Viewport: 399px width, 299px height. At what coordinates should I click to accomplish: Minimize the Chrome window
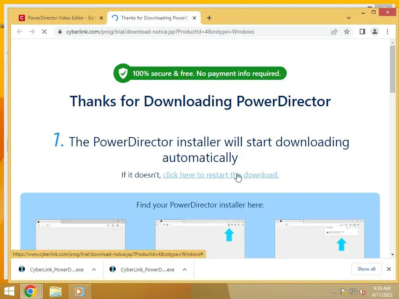pos(363,13)
